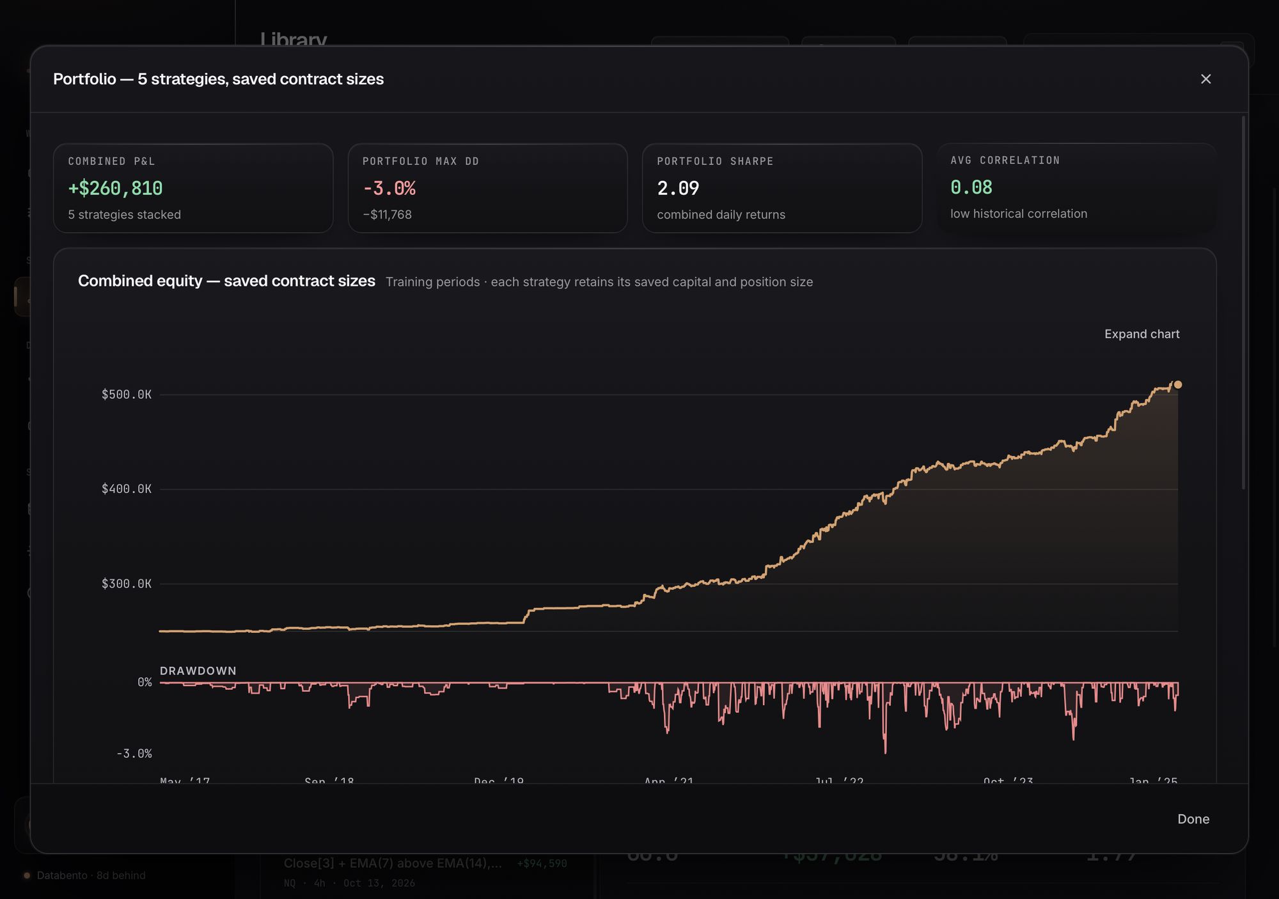The width and height of the screenshot is (1279, 899).
Task: Click the dialog's vertical scrollbar
Action: (x=1243, y=302)
